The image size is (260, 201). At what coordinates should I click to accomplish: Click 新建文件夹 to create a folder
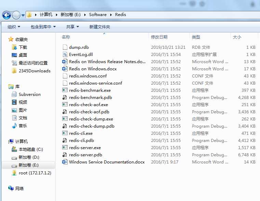click(x=100, y=27)
